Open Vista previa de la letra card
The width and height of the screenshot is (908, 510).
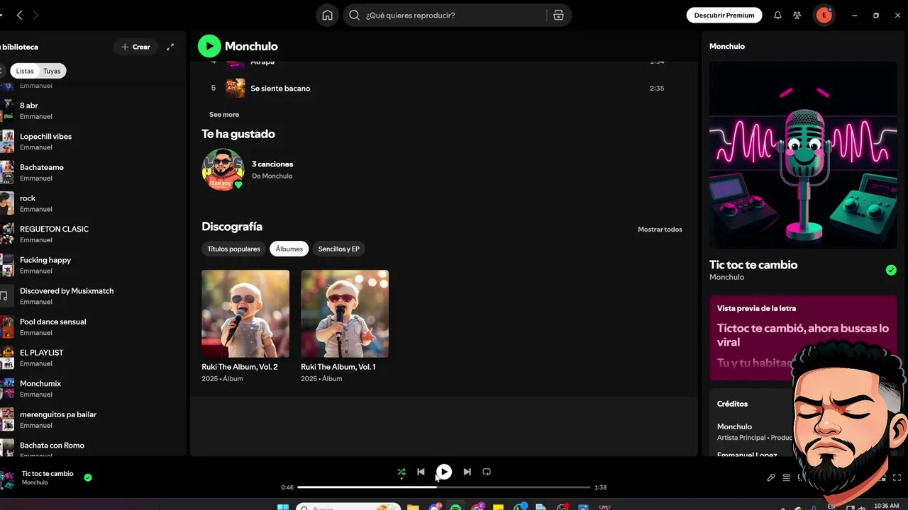pyautogui.click(x=803, y=338)
